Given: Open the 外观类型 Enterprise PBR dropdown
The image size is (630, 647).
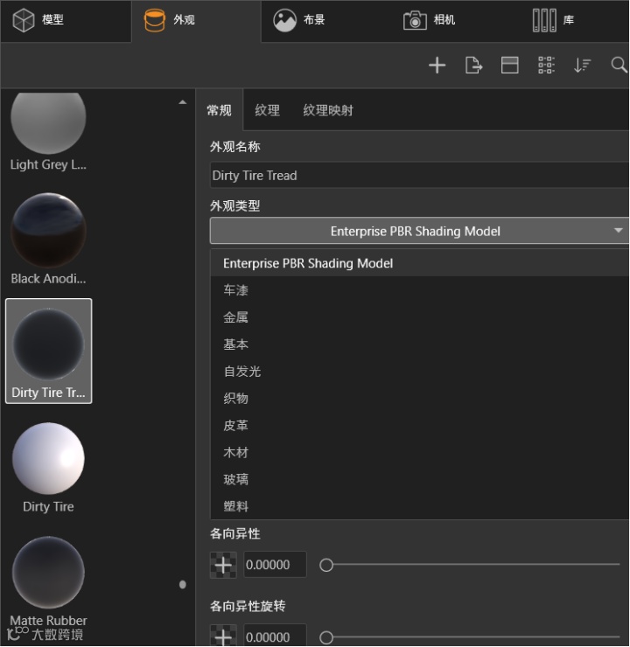Looking at the screenshot, I should point(419,231).
